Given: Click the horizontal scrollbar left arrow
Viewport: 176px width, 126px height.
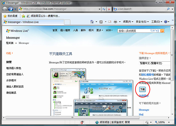Looking at the screenshot, I should click(4, 118).
